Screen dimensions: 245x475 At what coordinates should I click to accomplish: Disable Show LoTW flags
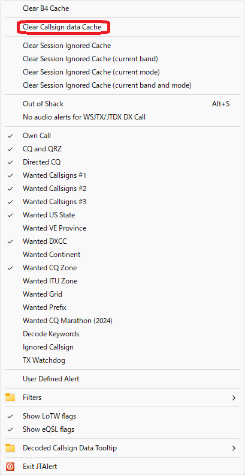122,416
